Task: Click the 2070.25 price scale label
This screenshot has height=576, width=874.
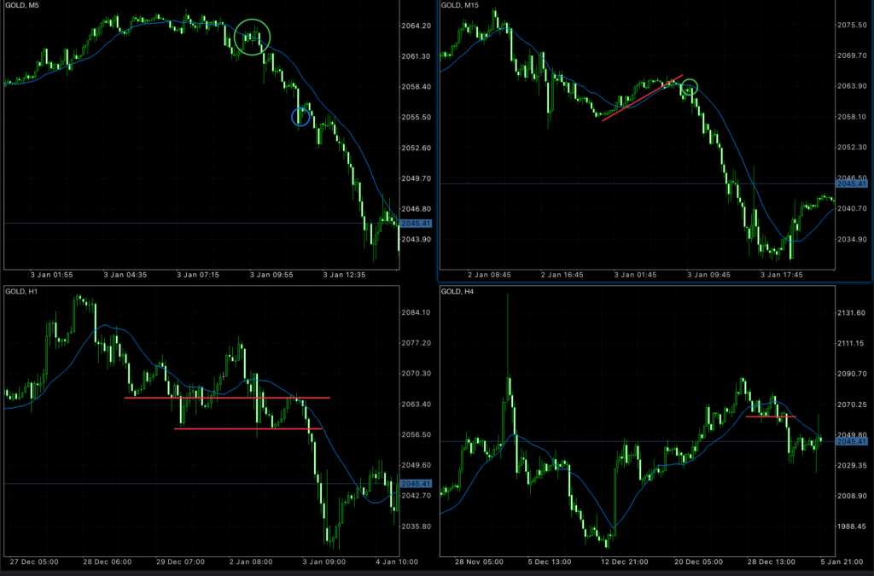Action: (852, 404)
